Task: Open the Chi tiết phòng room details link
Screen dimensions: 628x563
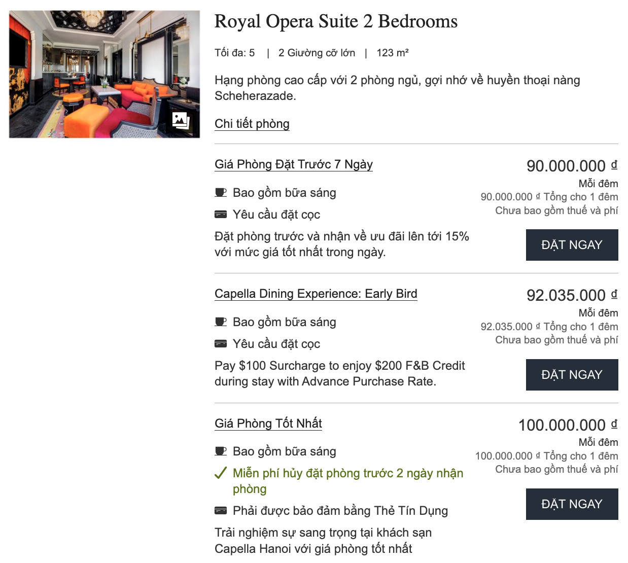Action: [x=252, y=124]
